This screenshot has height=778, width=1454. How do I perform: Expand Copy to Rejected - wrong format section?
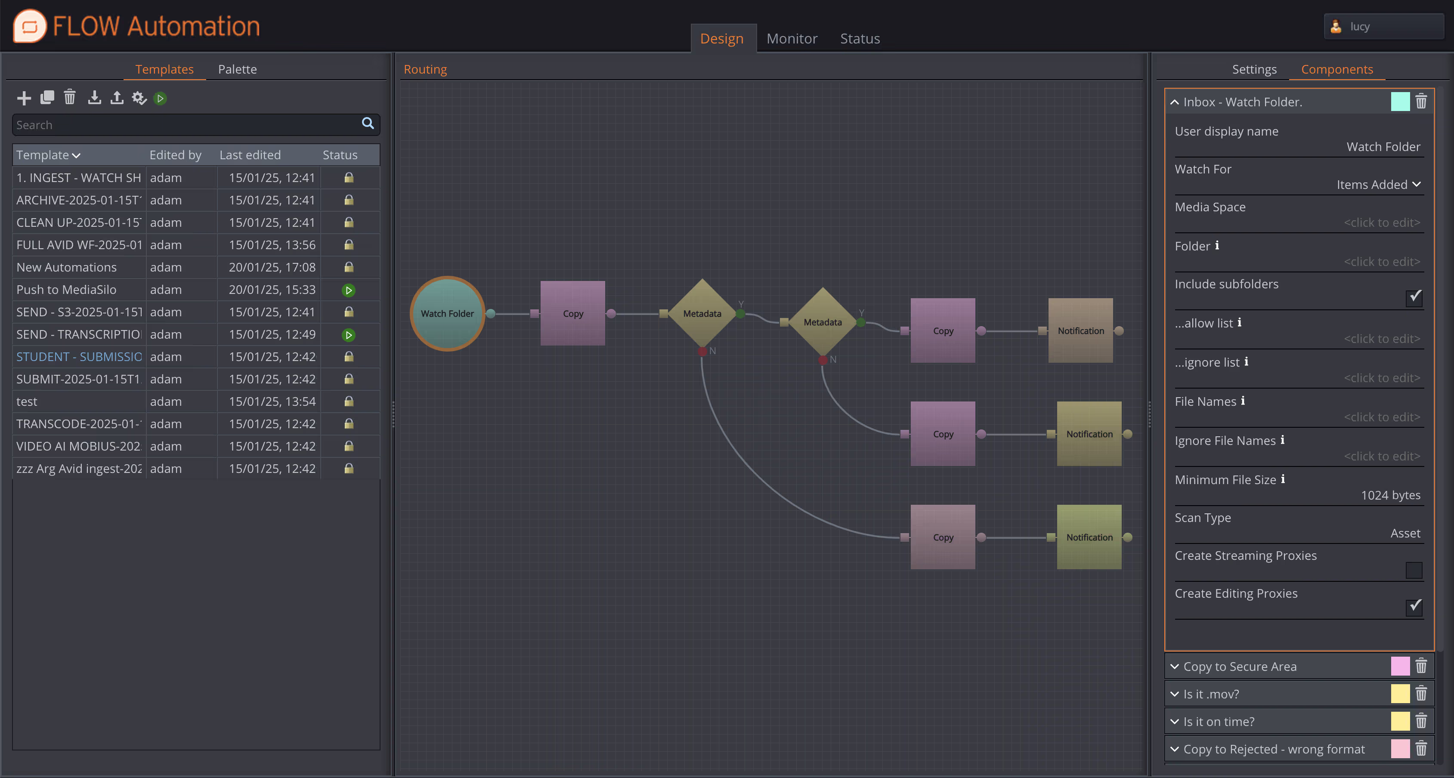pyautogui.click(x=1175, y=749)
